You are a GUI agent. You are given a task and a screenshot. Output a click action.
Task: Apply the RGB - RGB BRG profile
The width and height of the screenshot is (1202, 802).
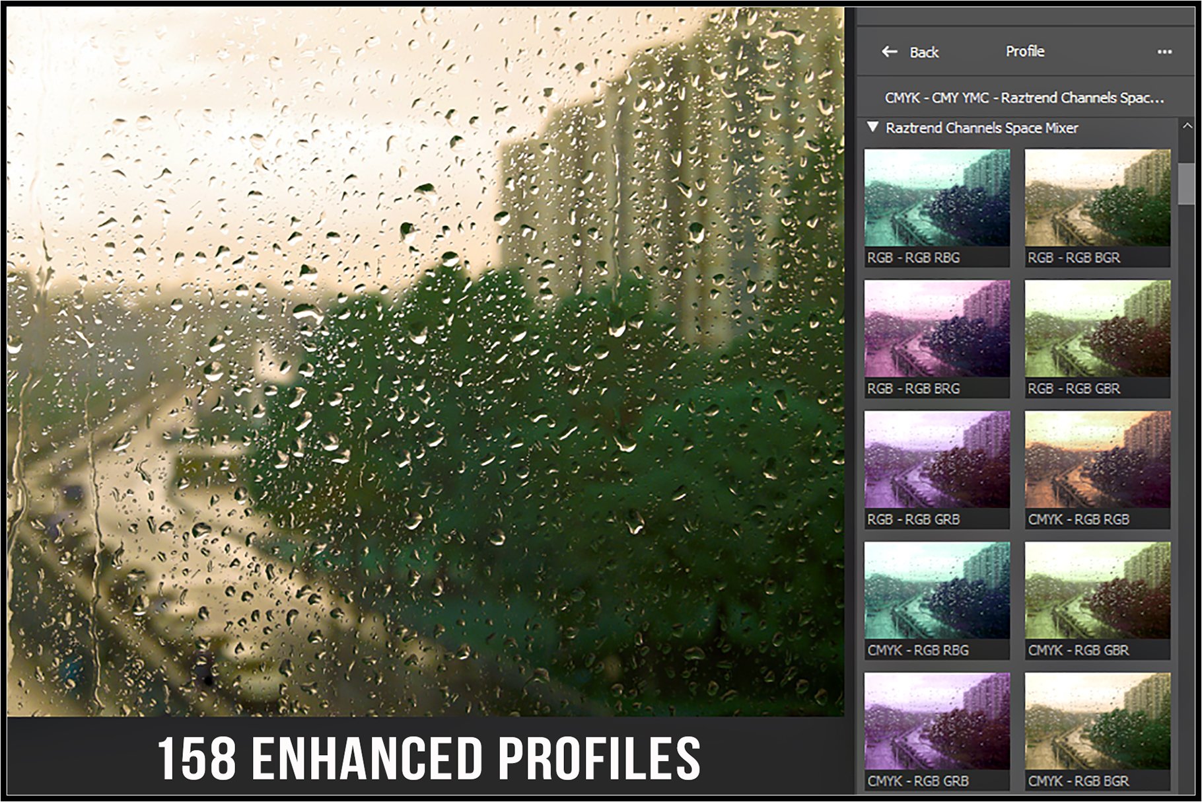pyautogui.click(x=937, y=338)
